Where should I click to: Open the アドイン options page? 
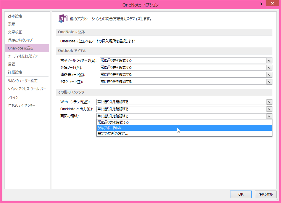[x=27, y=97]
